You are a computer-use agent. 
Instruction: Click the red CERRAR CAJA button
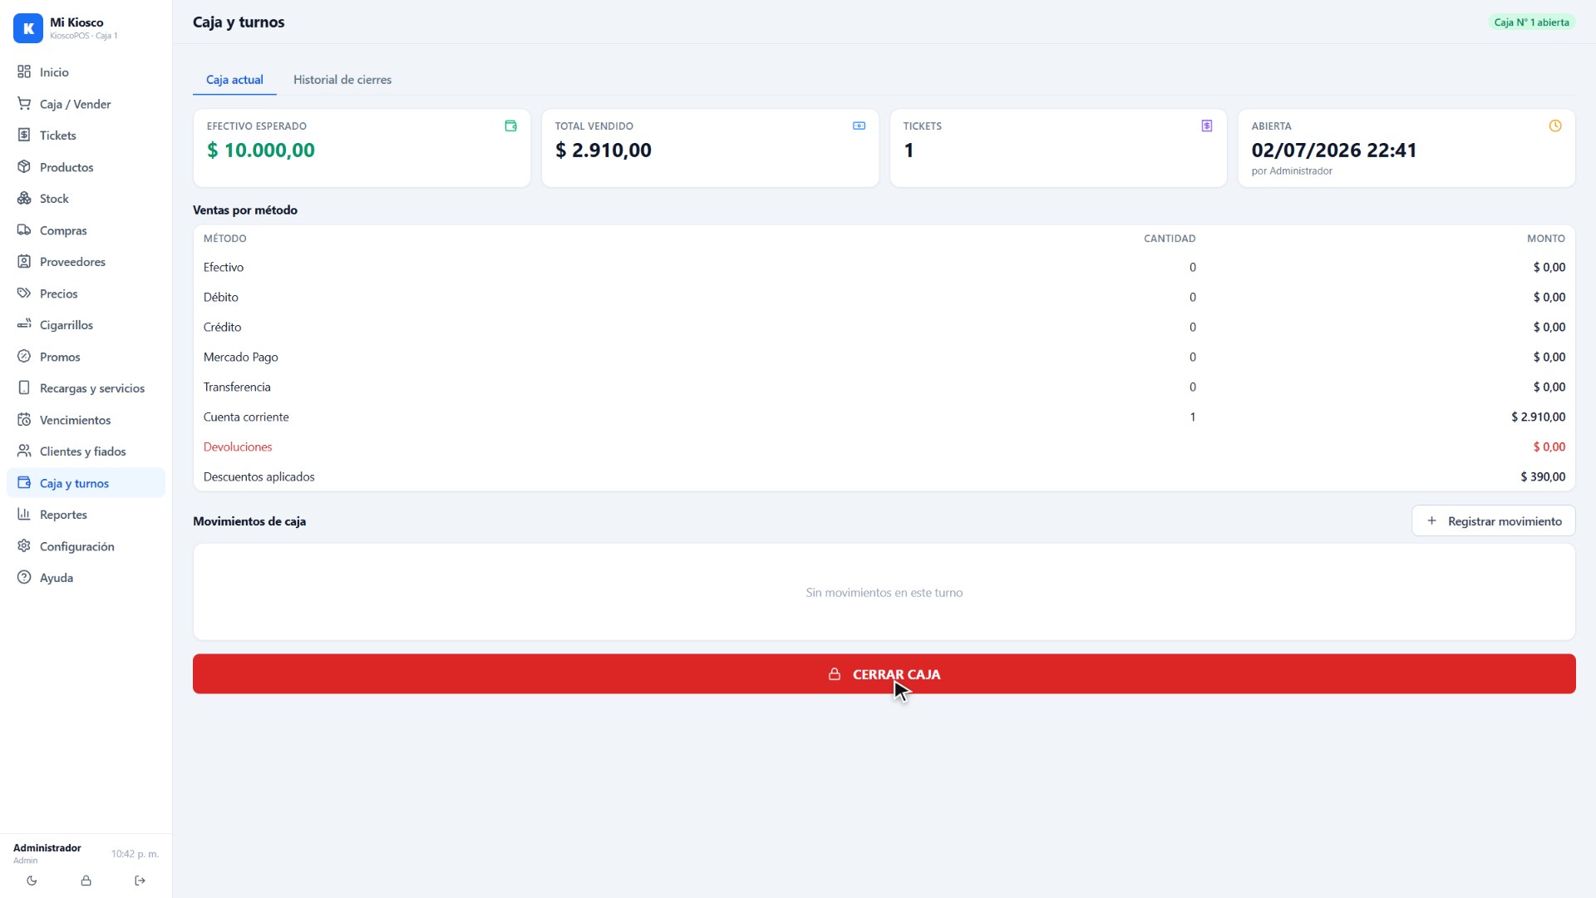pos(884,674)
